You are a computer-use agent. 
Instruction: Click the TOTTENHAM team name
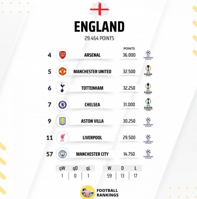coord(92,88)
